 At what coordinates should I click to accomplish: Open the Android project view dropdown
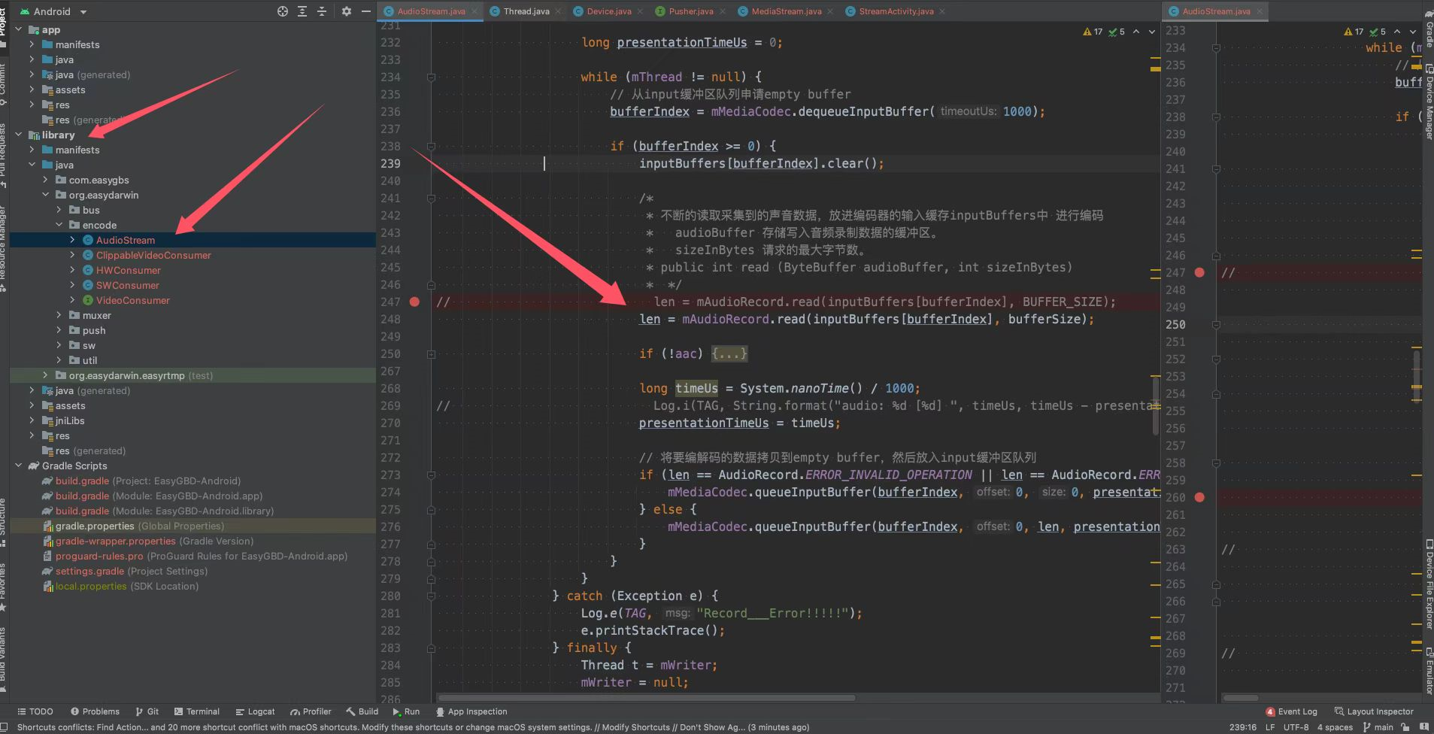tap(53, 11)
